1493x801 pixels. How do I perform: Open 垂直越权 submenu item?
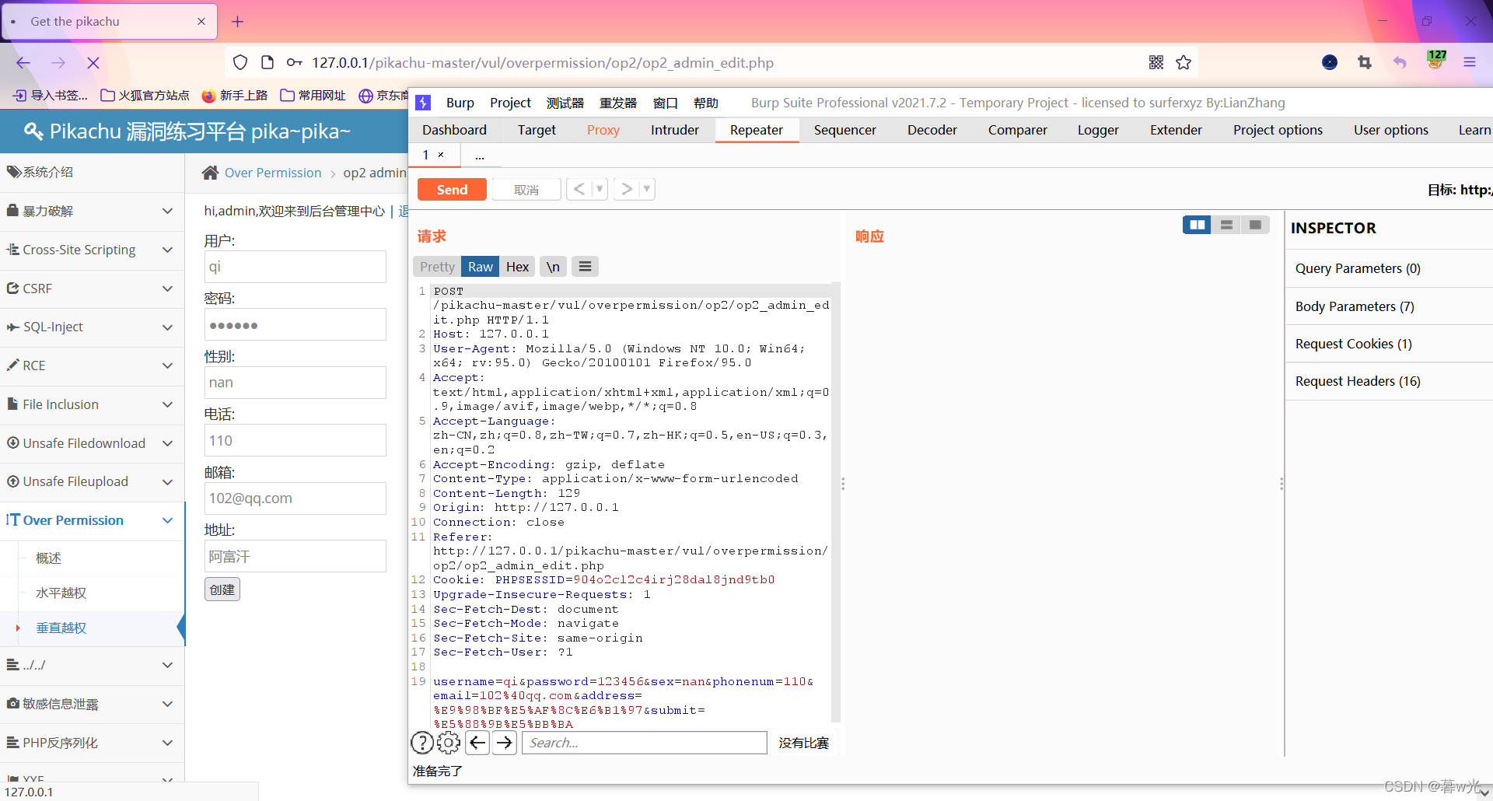click(x=61, y=628)
